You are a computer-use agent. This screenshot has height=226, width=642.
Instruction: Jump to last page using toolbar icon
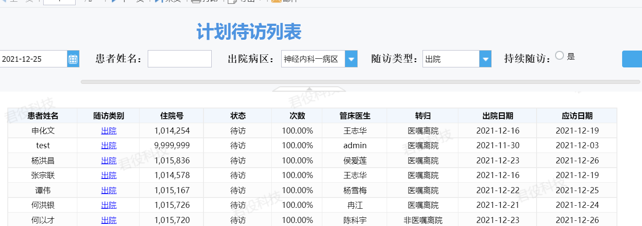point(158,1)
